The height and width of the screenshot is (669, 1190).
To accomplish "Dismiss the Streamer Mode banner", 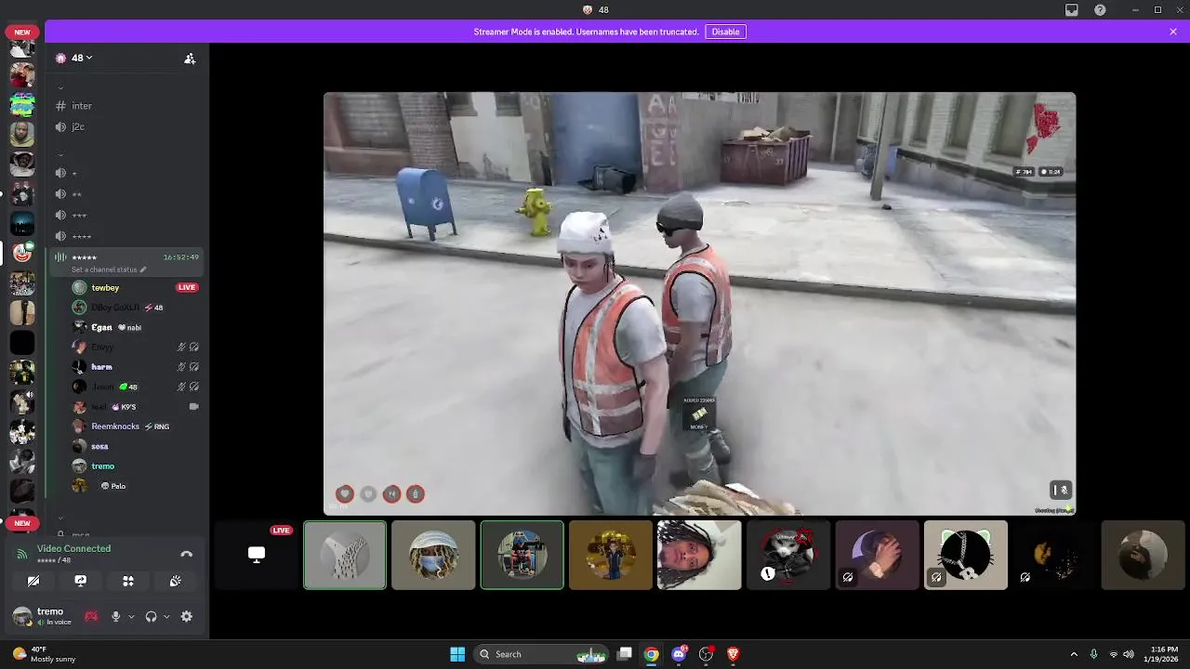I will tap(1173, 32).
